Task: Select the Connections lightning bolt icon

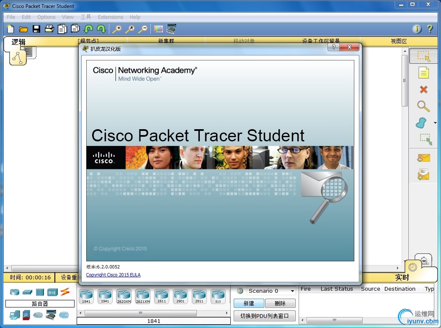Action: point(65,292)
